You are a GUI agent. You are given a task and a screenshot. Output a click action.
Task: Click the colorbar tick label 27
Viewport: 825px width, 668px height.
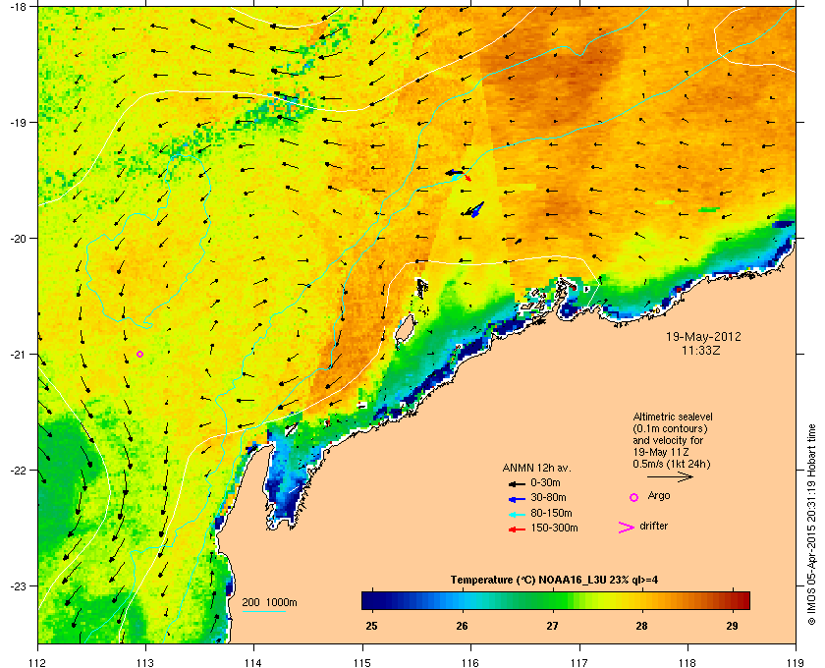(552, 626)
